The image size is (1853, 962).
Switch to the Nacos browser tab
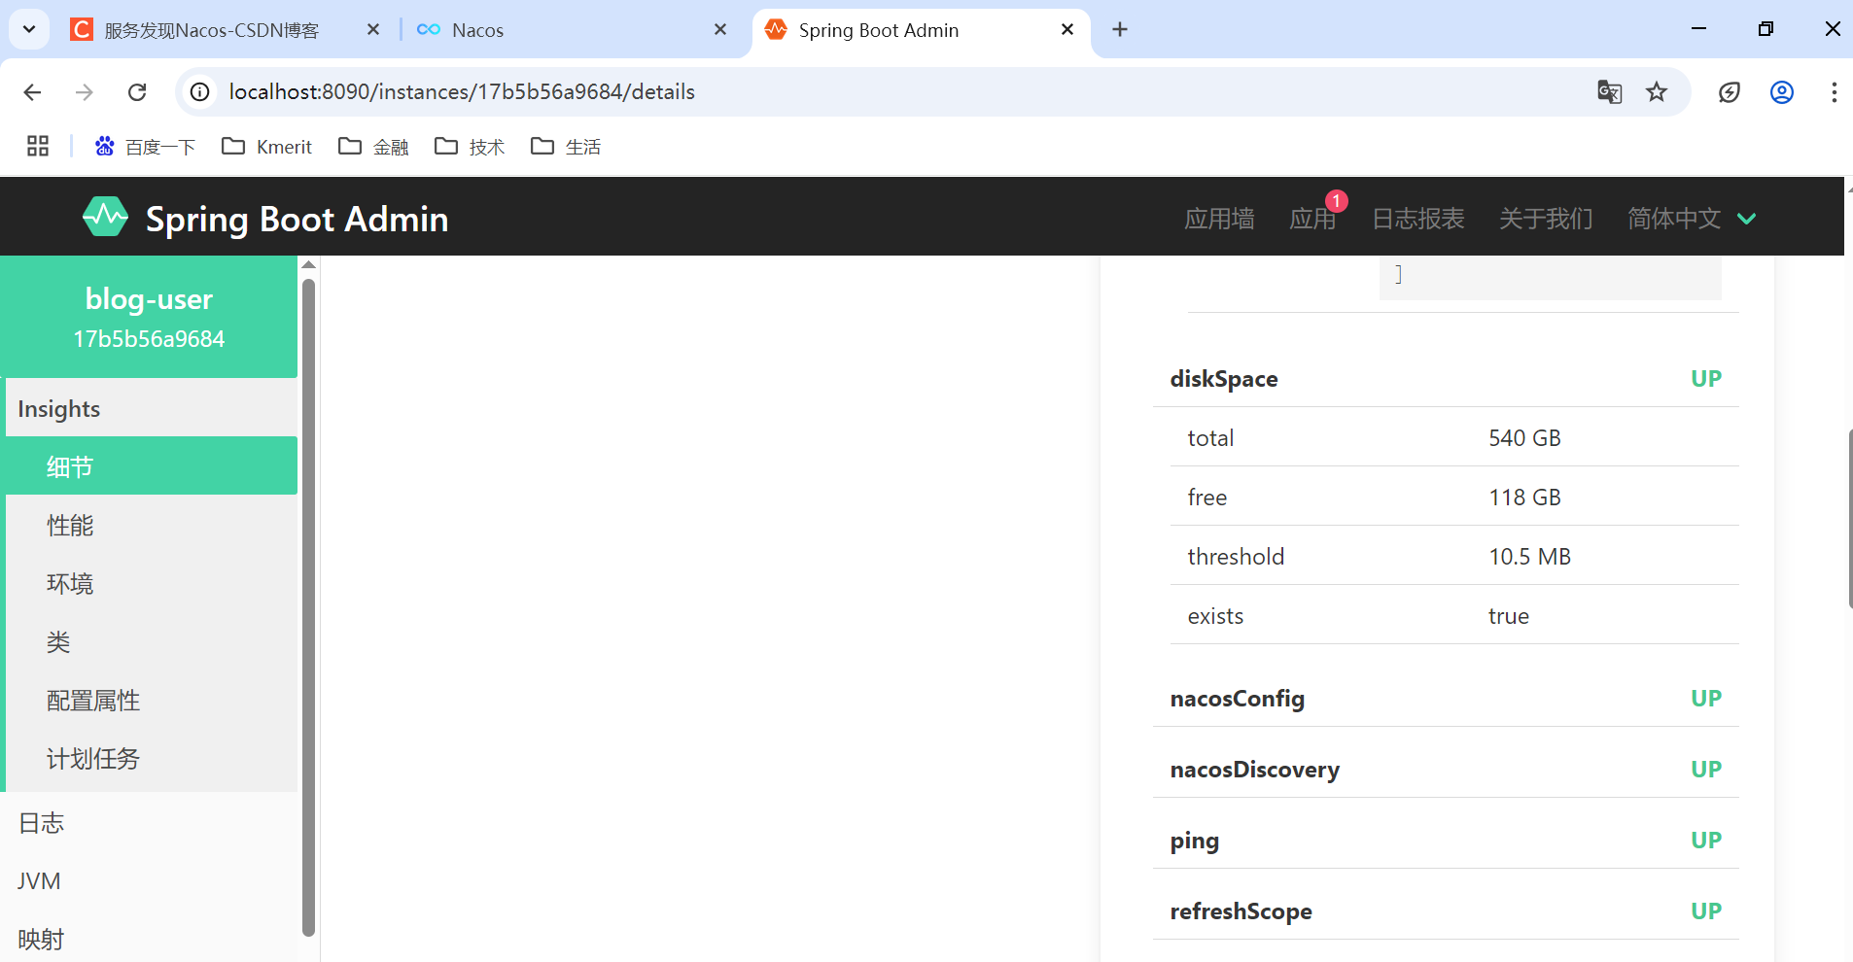[572, 30]
